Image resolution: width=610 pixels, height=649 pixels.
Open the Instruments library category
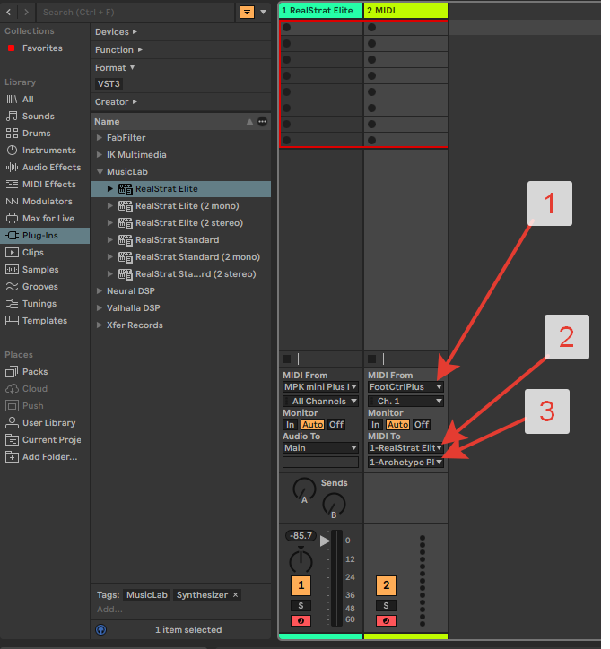click(48, 150)
